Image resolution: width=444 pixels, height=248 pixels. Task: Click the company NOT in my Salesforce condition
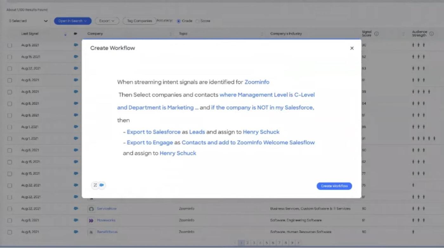(263, 108)
